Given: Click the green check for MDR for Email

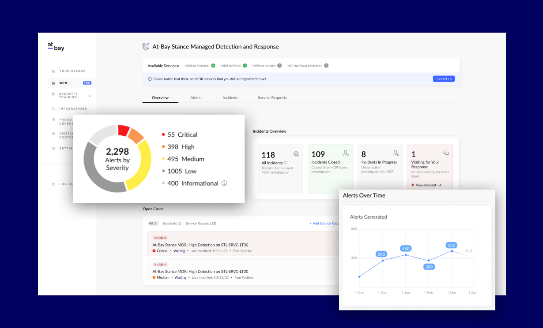Looking at the screenshot, I should click(x=245, y=66).
